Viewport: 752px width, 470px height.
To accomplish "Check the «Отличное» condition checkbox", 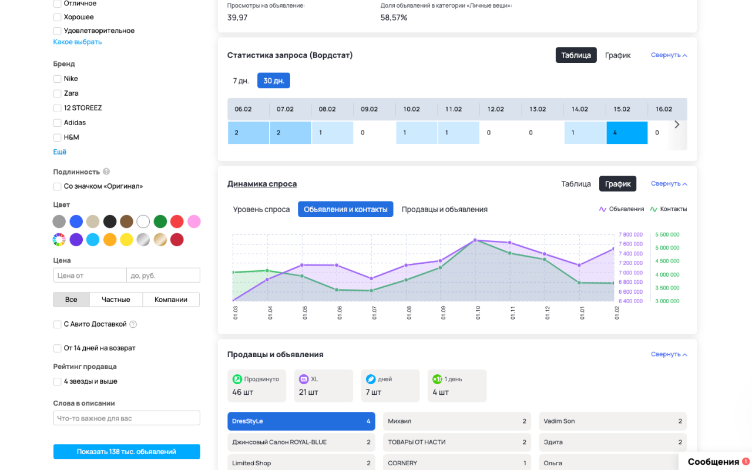I will coord(57,4).
